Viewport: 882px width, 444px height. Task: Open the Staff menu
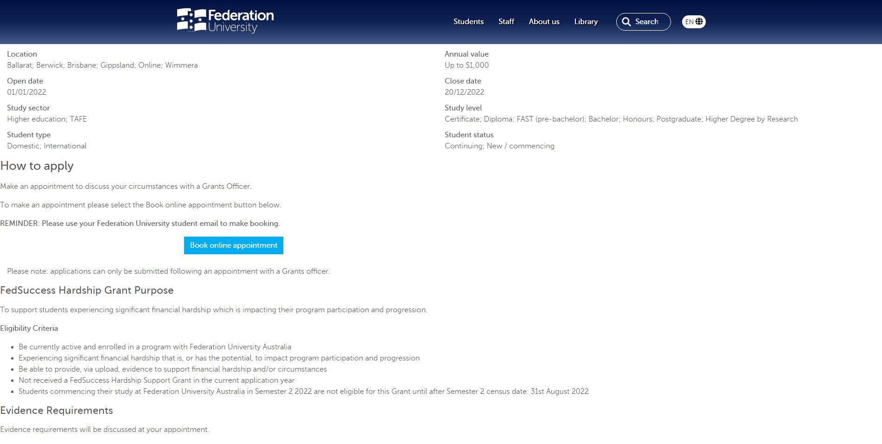click(506, 22)
